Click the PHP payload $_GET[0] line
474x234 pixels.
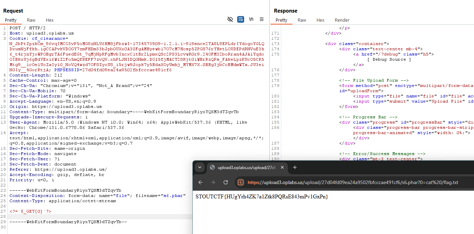[30, 211]
